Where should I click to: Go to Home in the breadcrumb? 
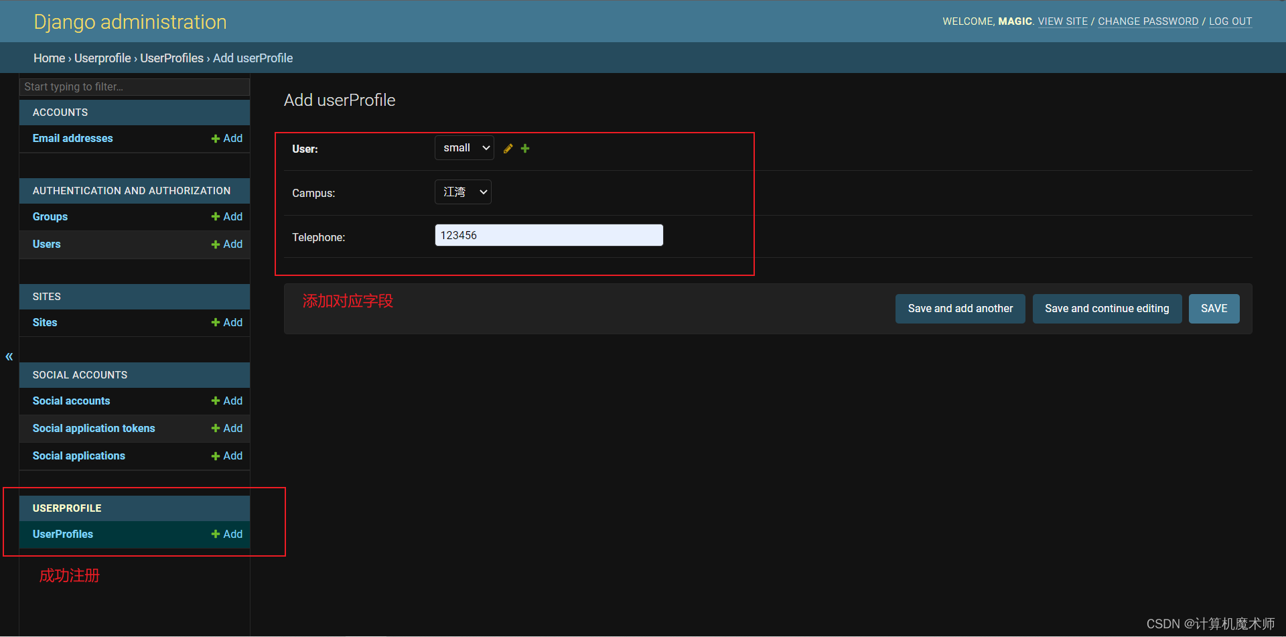[x=50, y=58]
